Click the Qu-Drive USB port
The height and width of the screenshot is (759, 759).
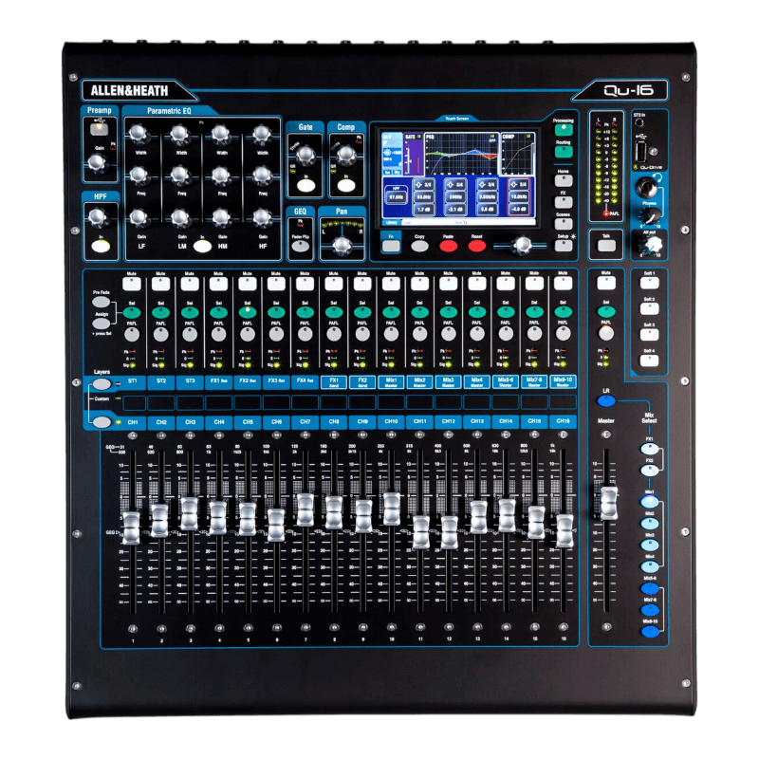[x=641, y=152]
